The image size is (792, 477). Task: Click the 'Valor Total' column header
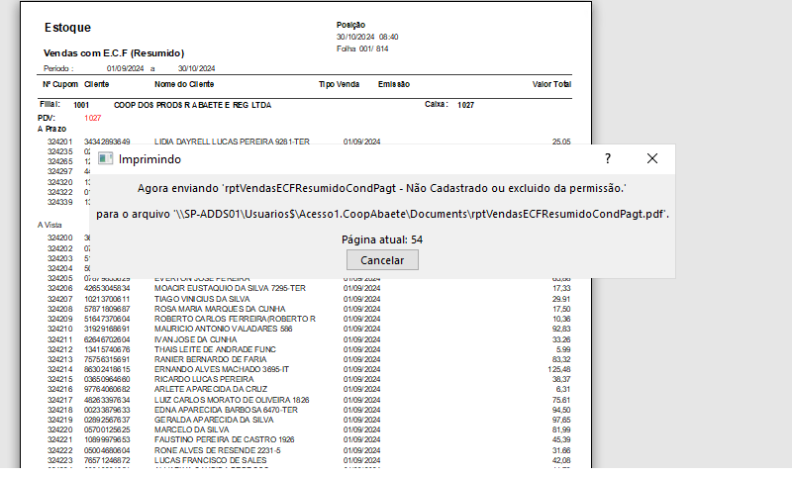(x=551, y=84)
